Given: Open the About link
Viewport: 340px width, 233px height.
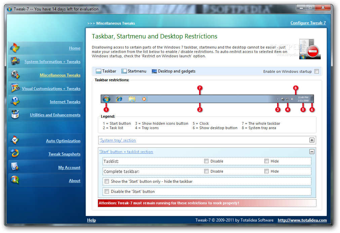Looking at the screenshot, I should [x=75, y=181].
